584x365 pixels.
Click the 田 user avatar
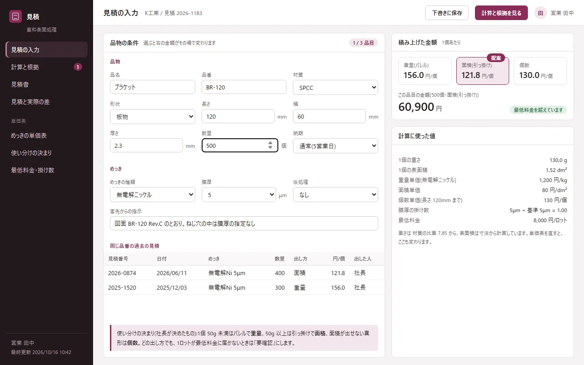pyautogui.click(x=541, y=13)
